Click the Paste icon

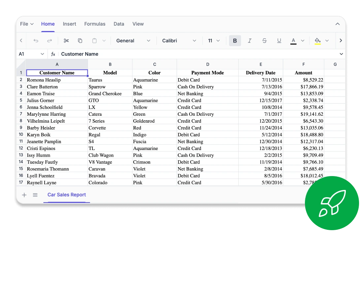point(94,40)
